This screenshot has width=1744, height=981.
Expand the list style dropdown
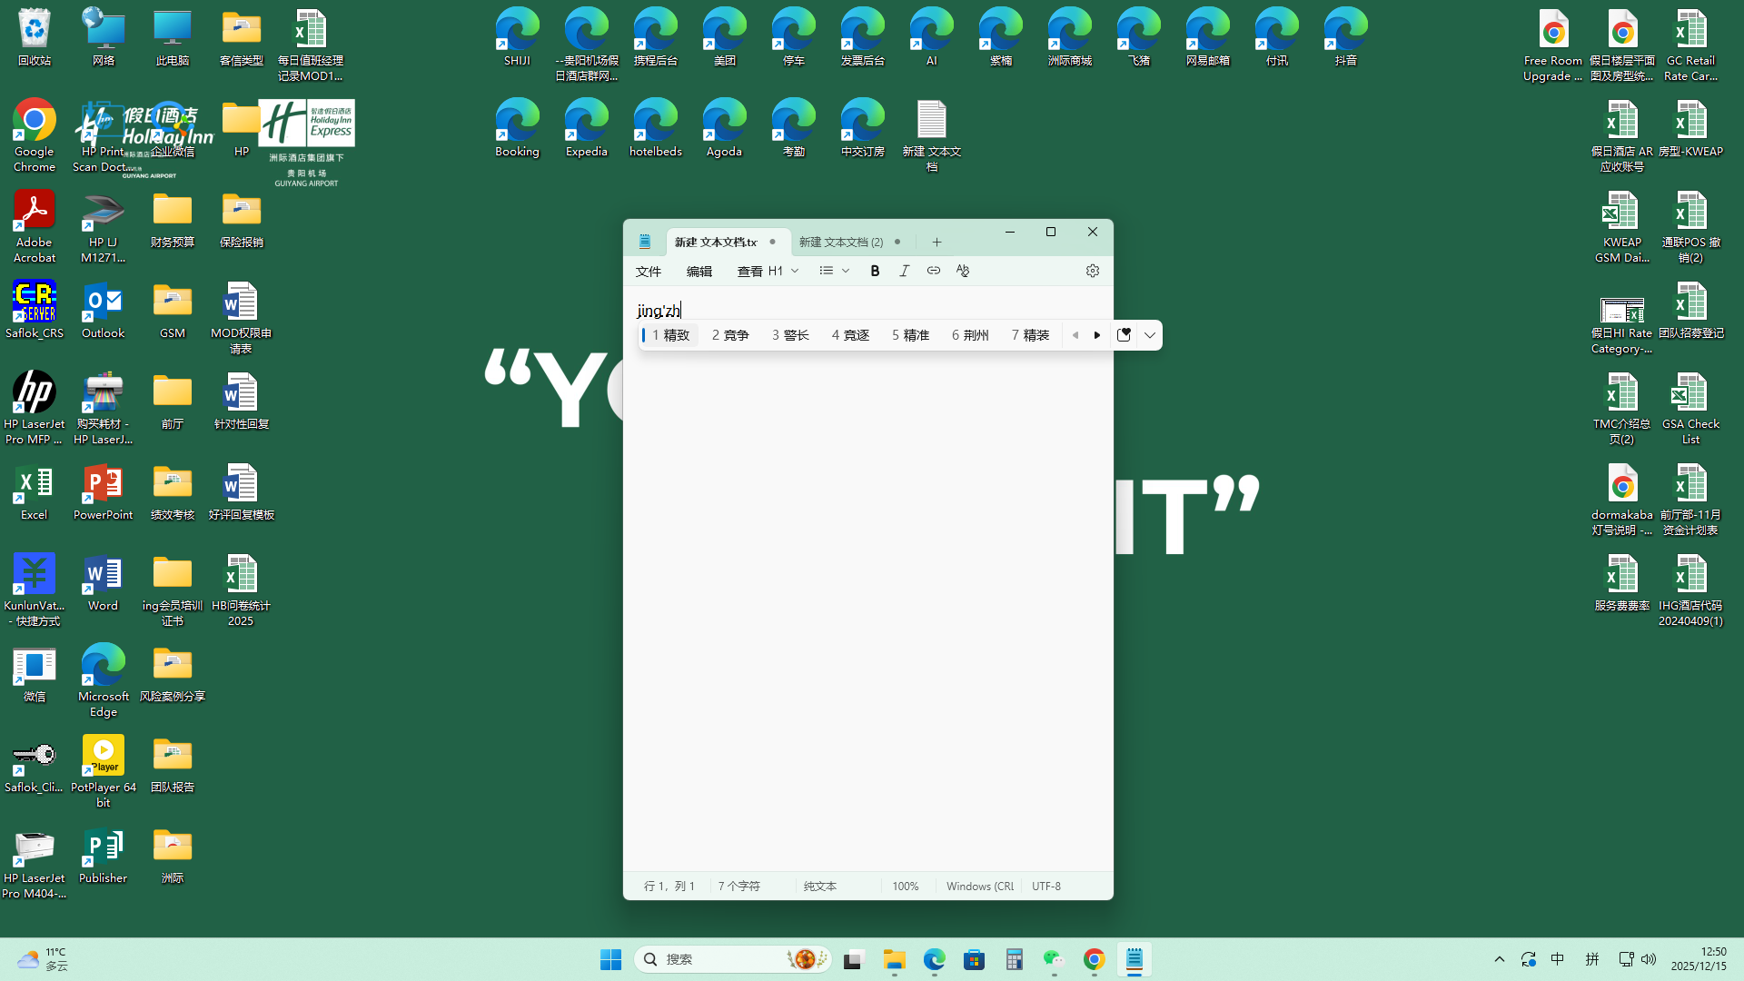(x=845, y=271)
